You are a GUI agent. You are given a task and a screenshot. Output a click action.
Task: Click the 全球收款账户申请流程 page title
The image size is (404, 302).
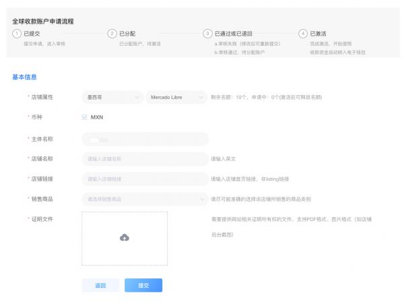coord(43,21)
